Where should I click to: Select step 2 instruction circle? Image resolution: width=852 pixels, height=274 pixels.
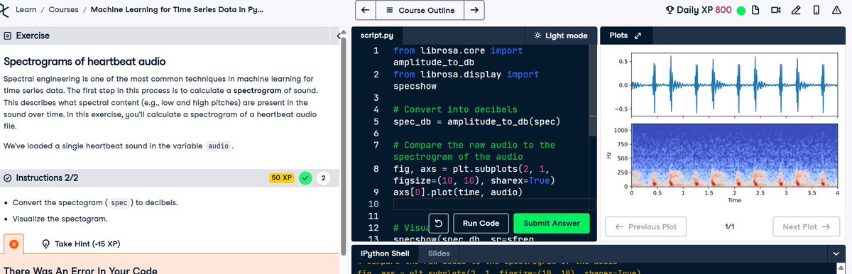coord(324,177)
